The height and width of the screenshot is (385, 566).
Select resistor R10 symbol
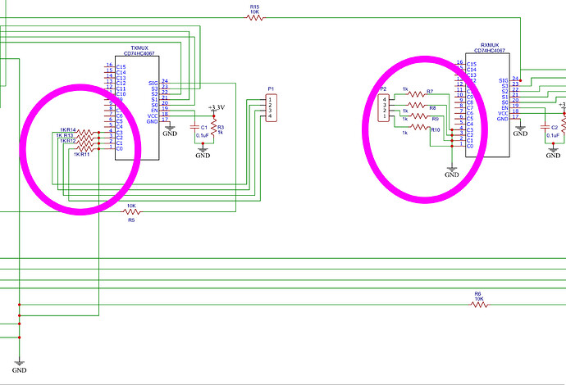419,127
